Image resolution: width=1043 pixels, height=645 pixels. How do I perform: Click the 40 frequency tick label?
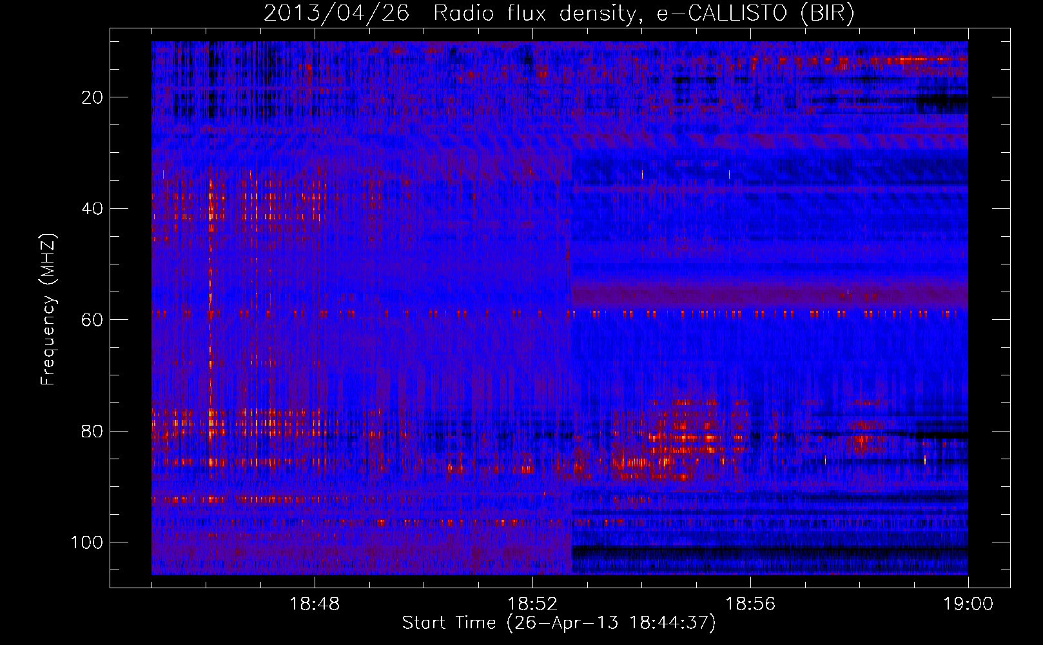(92, 209)
